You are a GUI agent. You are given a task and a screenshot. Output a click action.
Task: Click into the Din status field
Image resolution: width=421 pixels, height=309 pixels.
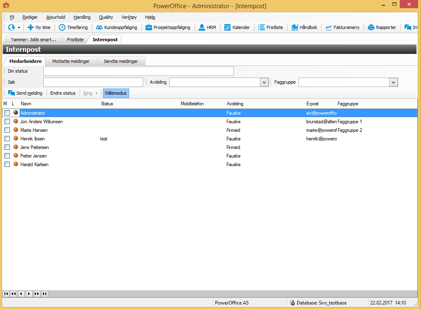point(139,71)
